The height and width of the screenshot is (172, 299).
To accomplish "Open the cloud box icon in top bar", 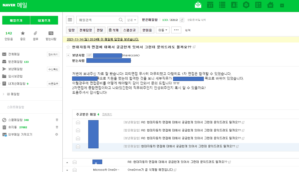I will coord(246,5).
